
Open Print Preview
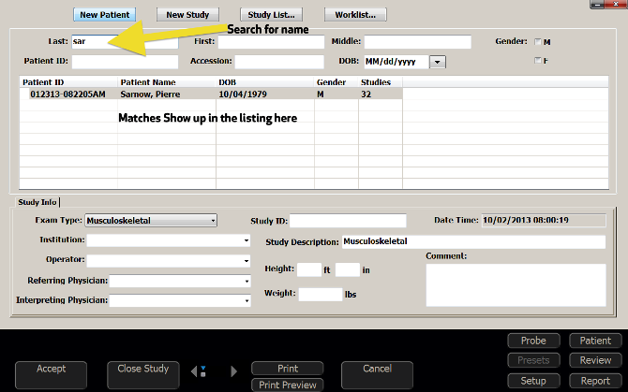[x=288, y=385]
